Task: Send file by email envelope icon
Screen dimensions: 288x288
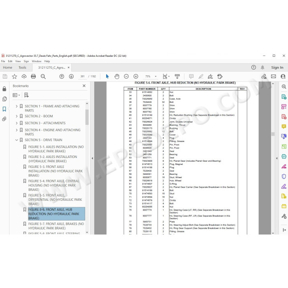Action: pyautogui.click(x=274, y=77)
